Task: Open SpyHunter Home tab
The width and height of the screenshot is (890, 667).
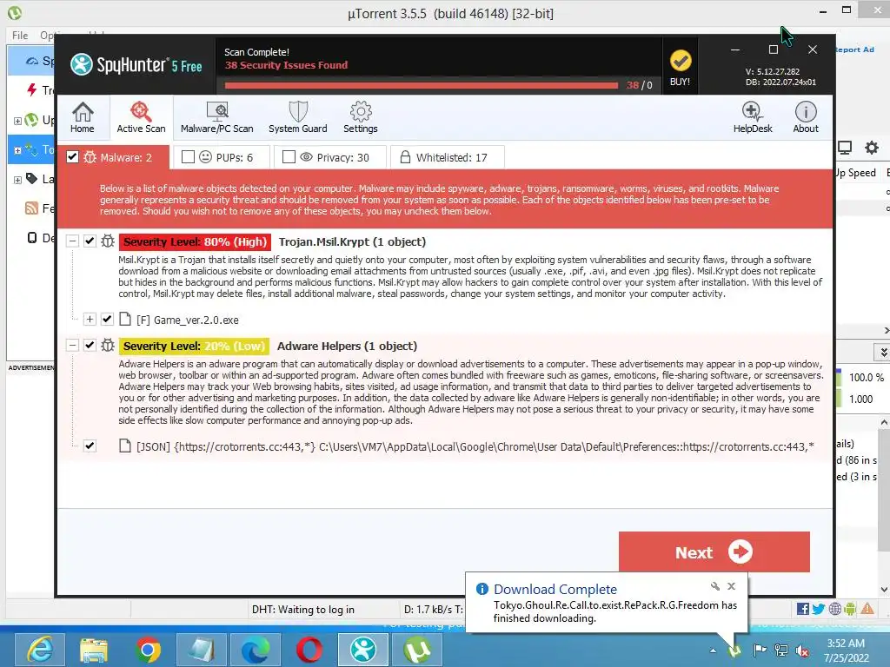Action: click(83, 117)
